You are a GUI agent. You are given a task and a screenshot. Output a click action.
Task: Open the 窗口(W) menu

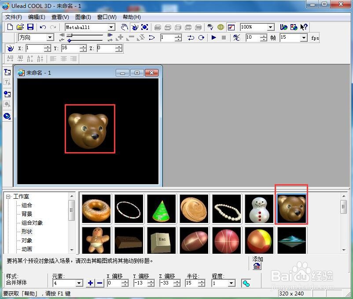pos(107,17)
